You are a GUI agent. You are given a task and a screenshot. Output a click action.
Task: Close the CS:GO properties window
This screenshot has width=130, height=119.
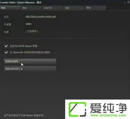pyautogui.click(x=128, y=2)
